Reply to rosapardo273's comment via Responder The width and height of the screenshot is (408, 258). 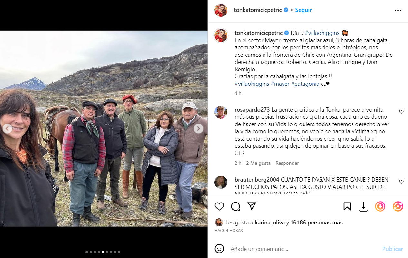tap(287, 163)
